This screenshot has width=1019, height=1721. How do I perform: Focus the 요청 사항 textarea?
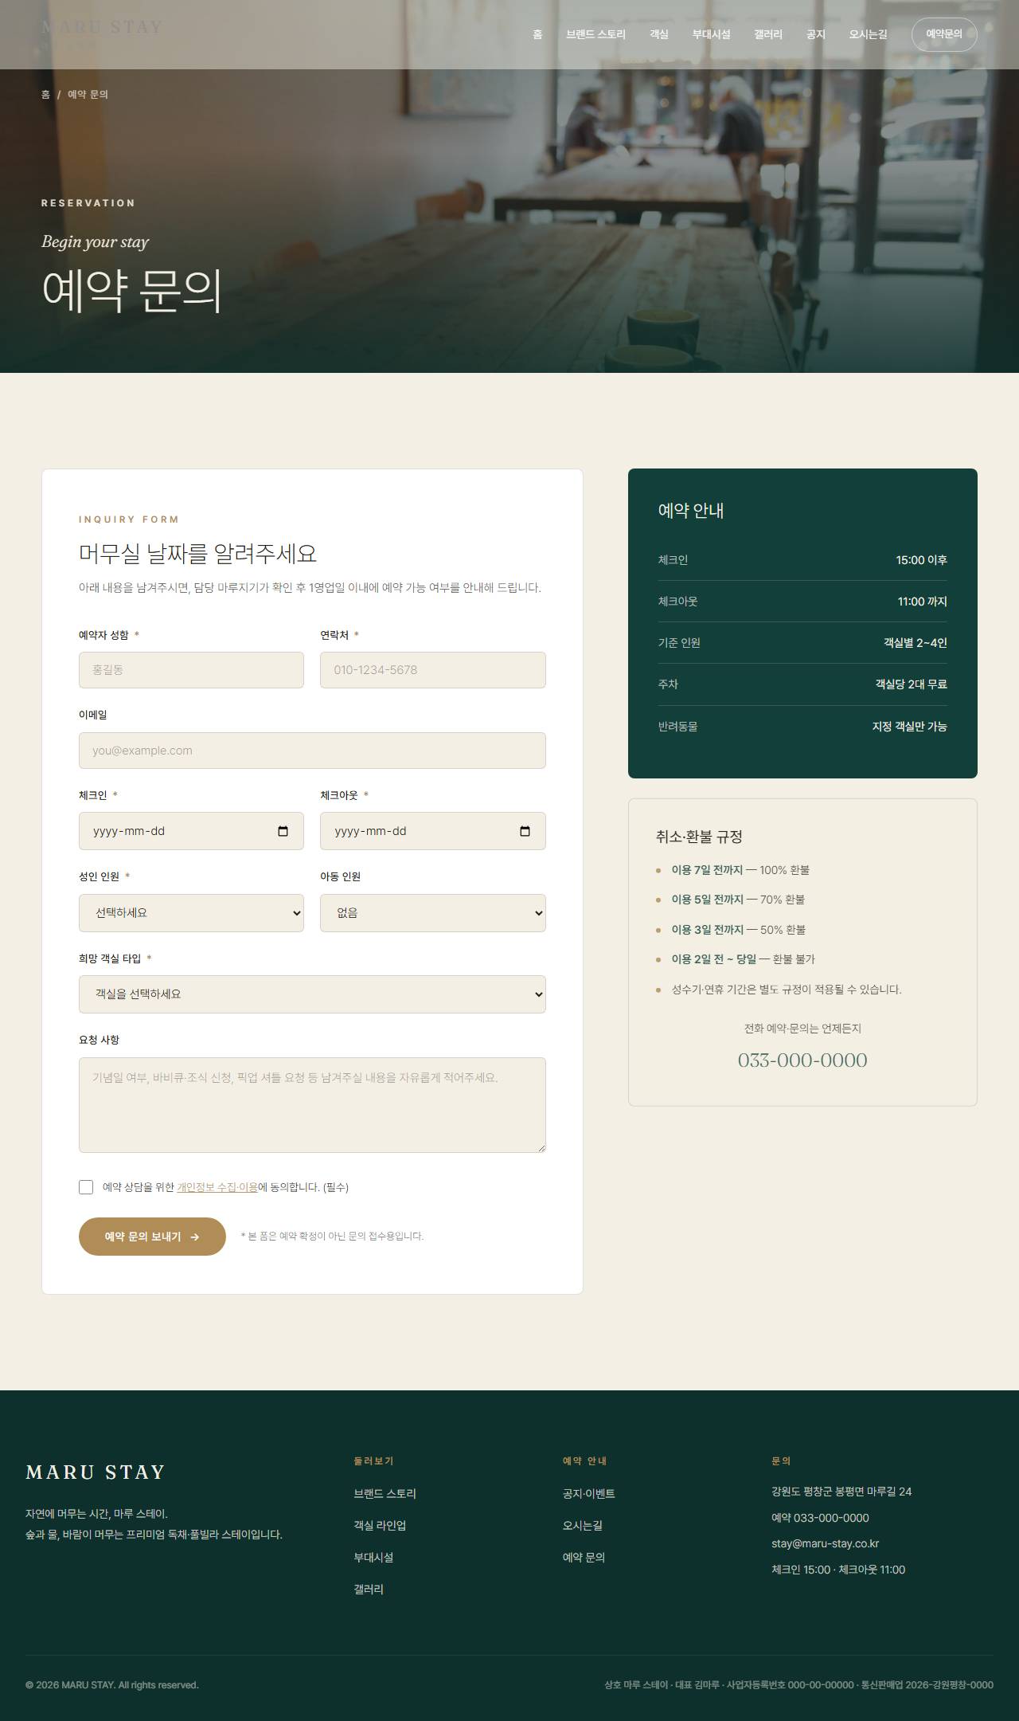(312, 1105)
